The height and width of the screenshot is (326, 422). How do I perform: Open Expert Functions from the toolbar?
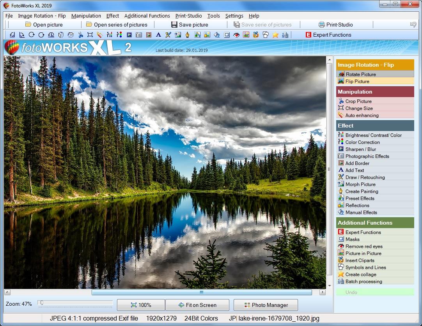[328, 35]
